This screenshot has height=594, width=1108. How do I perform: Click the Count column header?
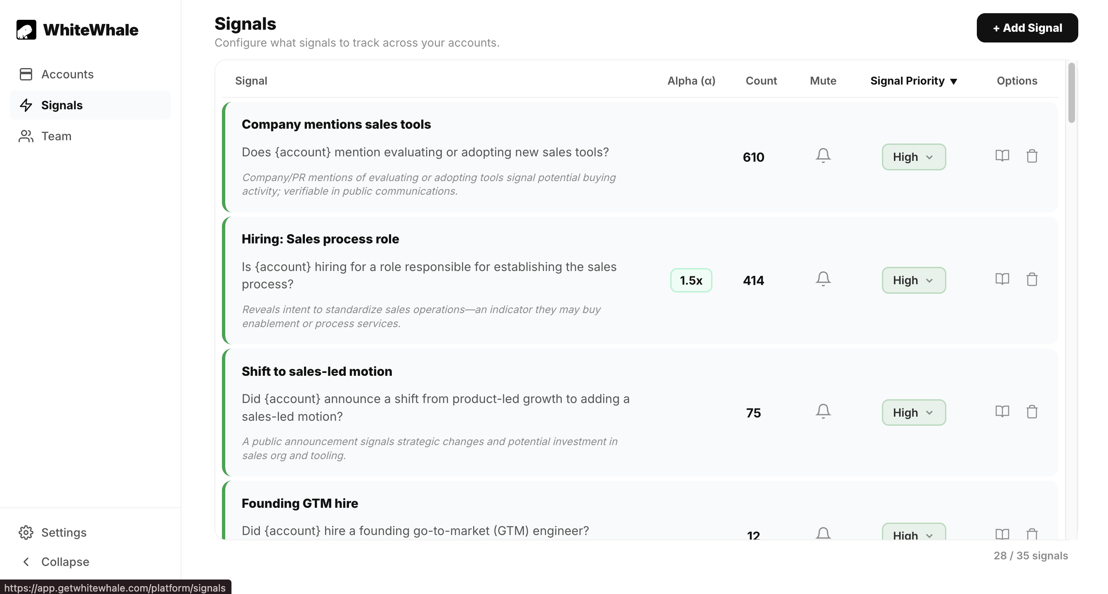(761, 81)
